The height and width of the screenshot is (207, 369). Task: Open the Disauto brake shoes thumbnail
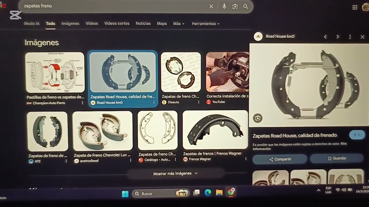(181, 72)
